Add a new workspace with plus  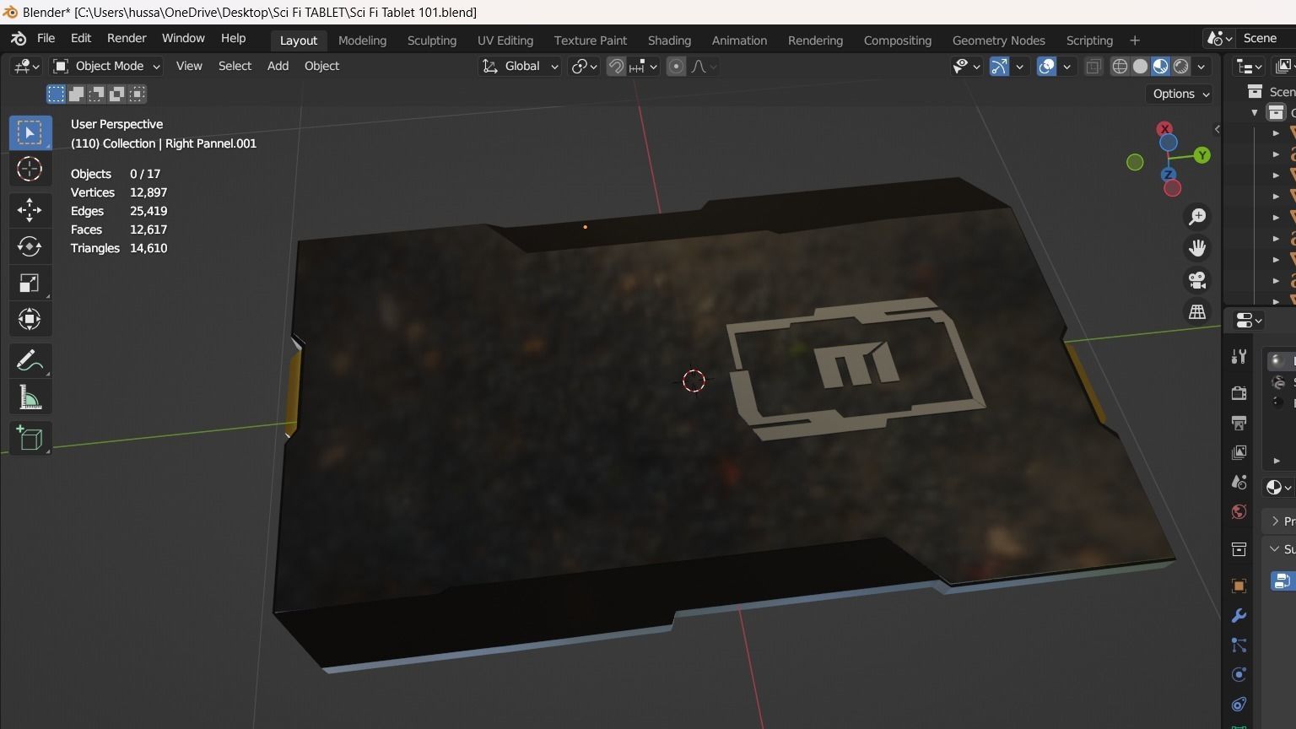(x=1135, y=40)
